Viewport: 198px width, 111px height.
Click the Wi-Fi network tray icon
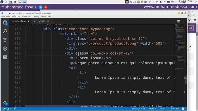150,2
